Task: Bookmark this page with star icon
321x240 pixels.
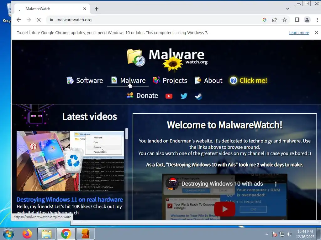Action: point(285,20)
